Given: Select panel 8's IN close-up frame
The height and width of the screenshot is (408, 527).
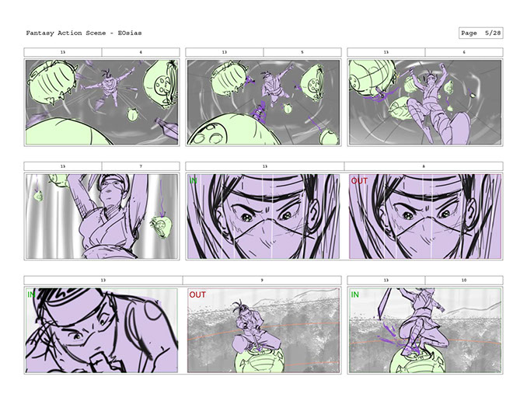Looking at the screenshot, I should point(263,216).
